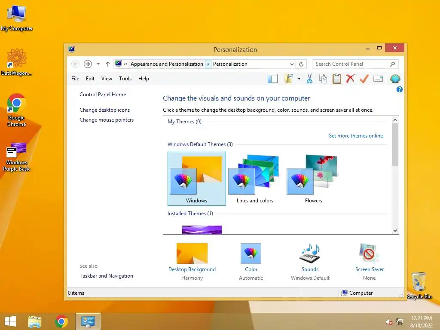Click the Personalization window title icon
The height and width of the screenshot is (330, 440).
tap(72, 49)
